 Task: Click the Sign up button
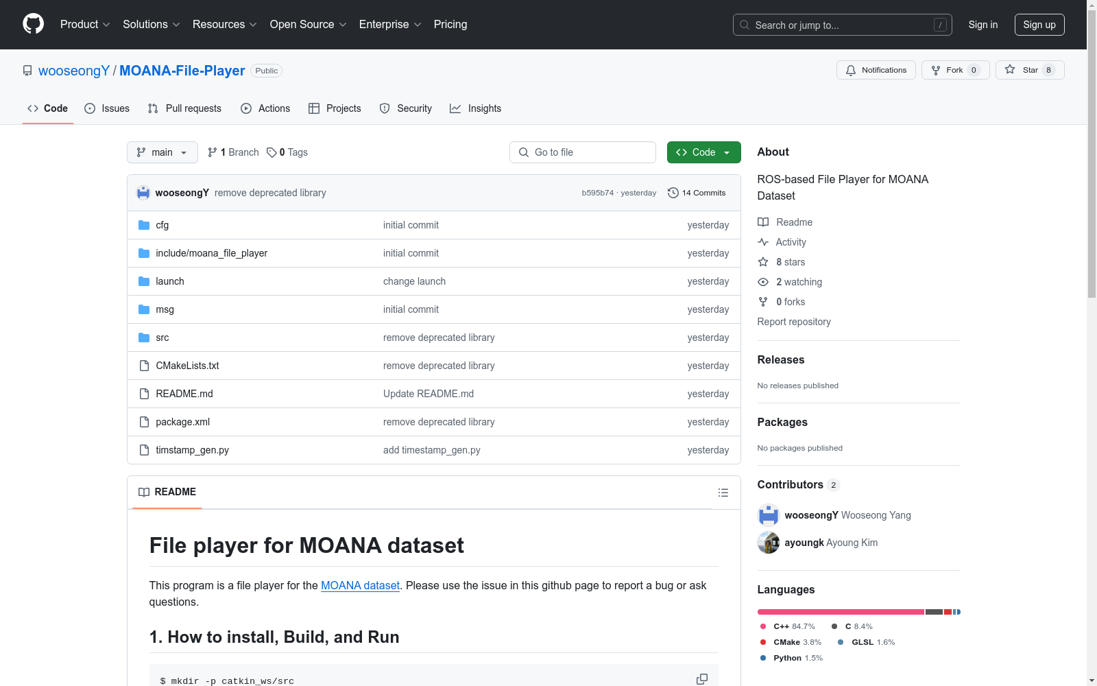click(x=1039, y=25)
